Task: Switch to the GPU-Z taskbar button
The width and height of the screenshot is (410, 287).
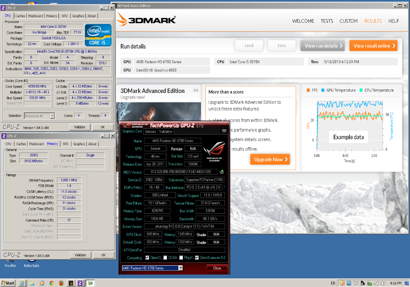Action: [x=91, y=283]
